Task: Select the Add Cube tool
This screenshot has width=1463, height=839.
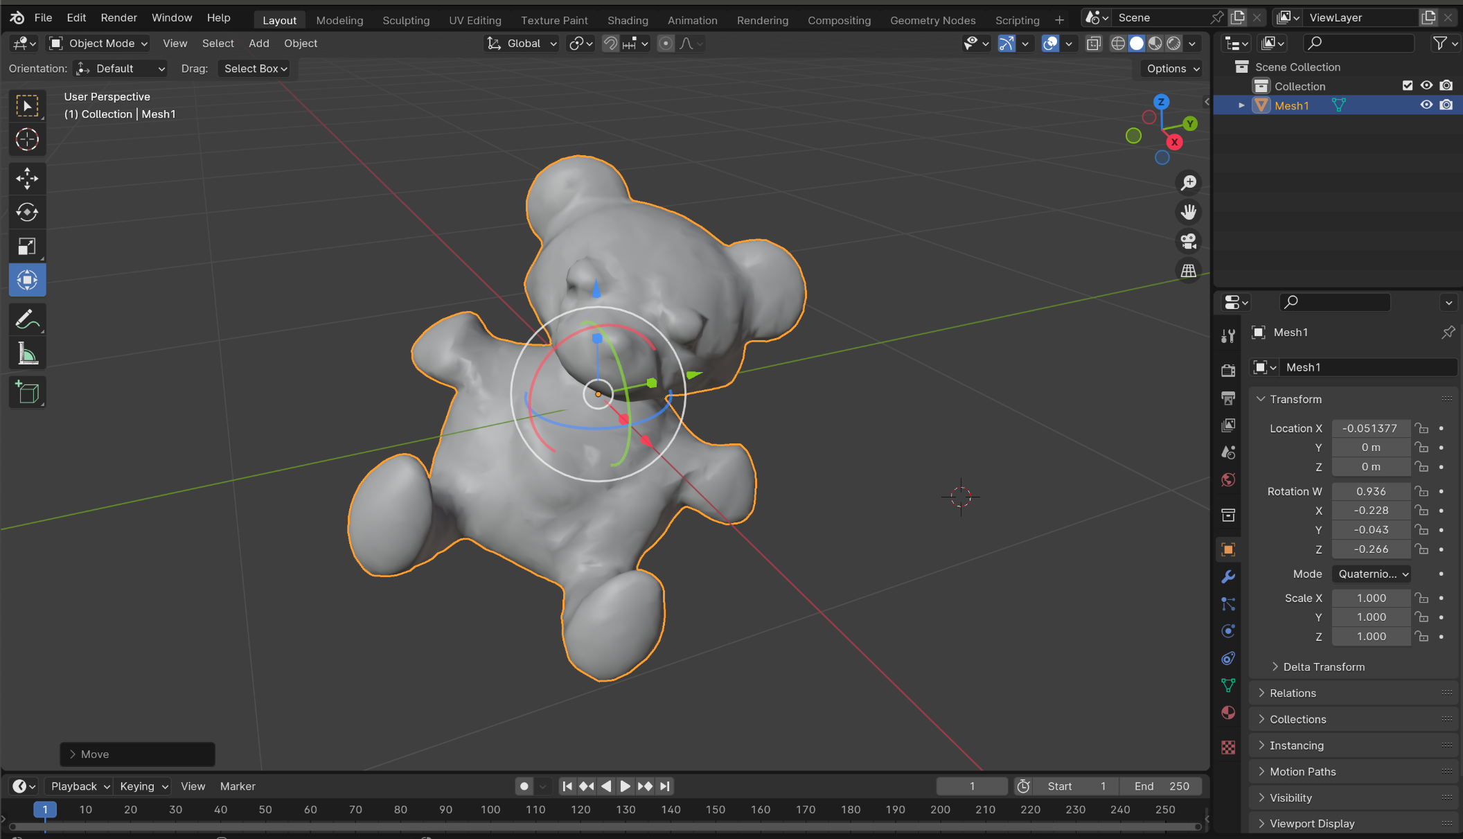Action: coord(27,392)
